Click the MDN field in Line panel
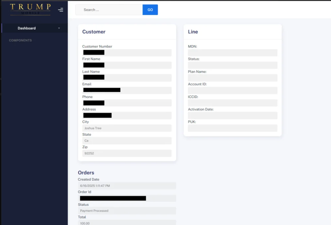Image resolution: width=331 pixels, height=225 pixels. [233, 53]
